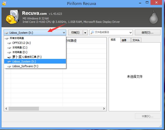Click the 未选择文件 message in preview pane

pyautogui.click(x=135, y=77)
